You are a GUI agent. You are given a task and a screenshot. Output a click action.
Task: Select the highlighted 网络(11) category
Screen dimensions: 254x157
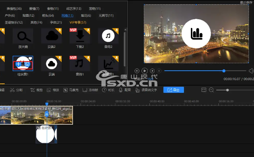tap(67, 16)
